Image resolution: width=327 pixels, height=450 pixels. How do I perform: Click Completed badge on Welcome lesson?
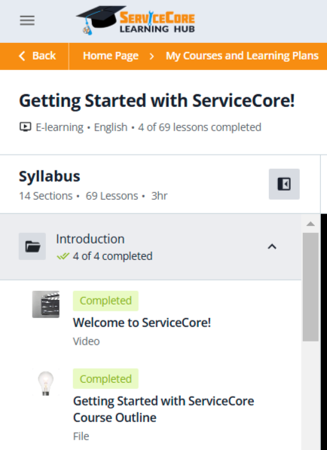(x=105, y=301)
